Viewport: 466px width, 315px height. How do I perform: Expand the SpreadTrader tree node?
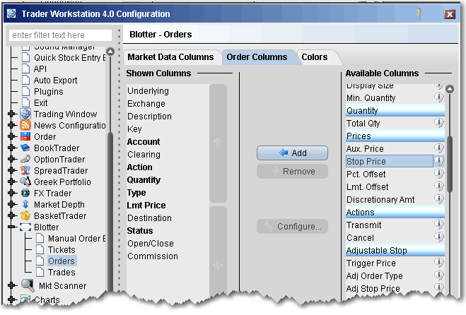pos(12,170)
